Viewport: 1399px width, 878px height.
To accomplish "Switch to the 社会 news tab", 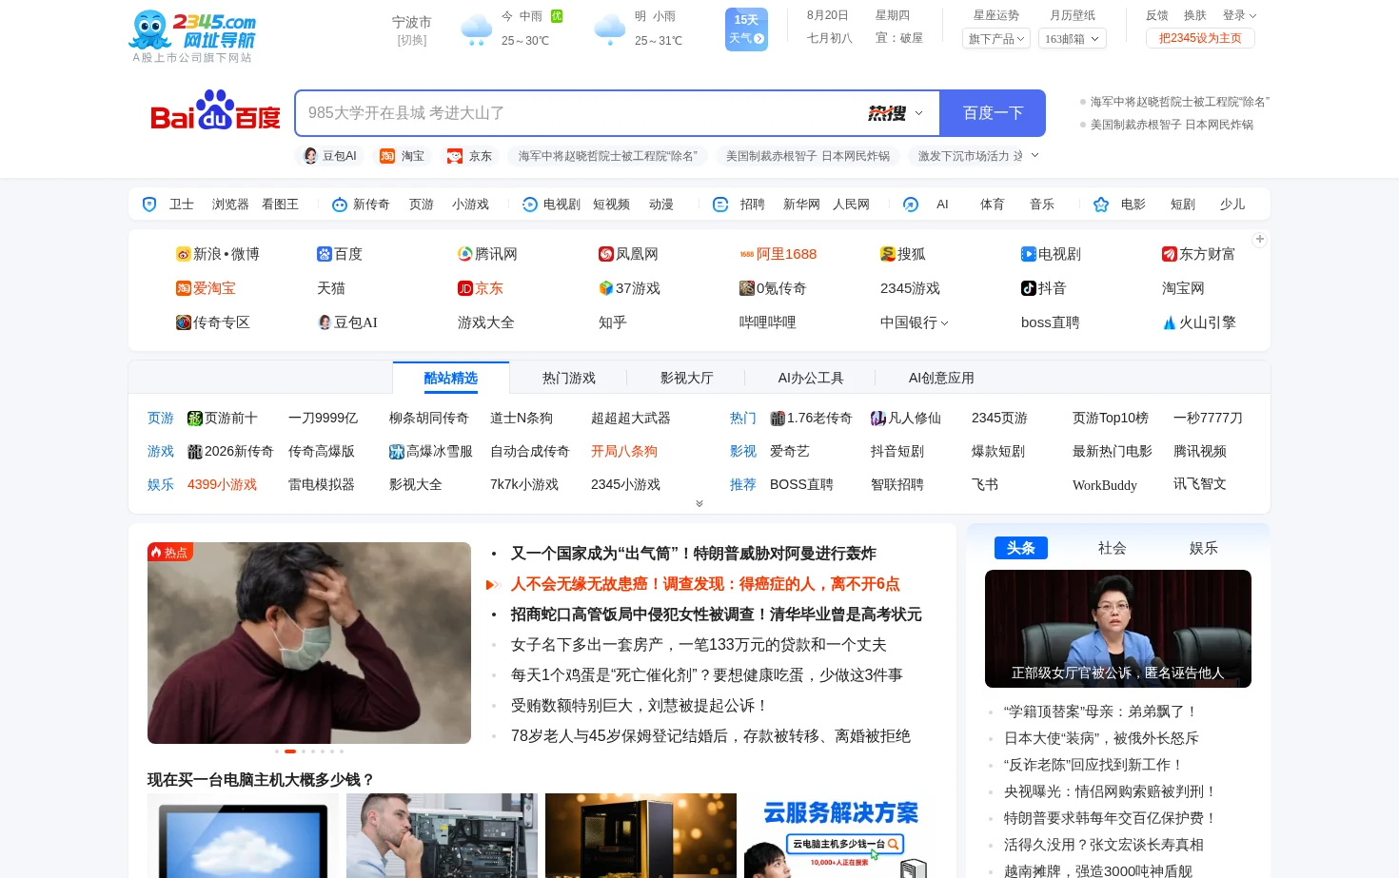I will point(1113,548).
